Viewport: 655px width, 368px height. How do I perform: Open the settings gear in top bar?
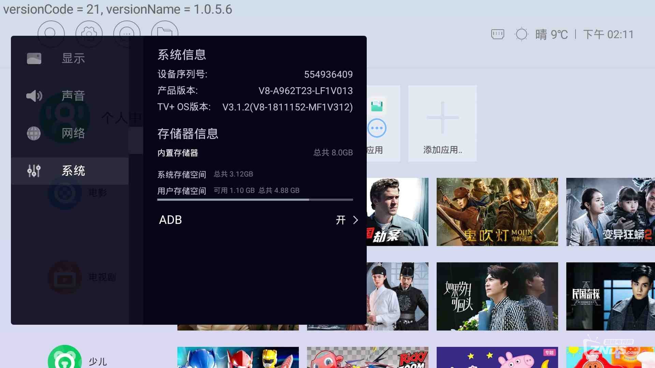(89, 33)
